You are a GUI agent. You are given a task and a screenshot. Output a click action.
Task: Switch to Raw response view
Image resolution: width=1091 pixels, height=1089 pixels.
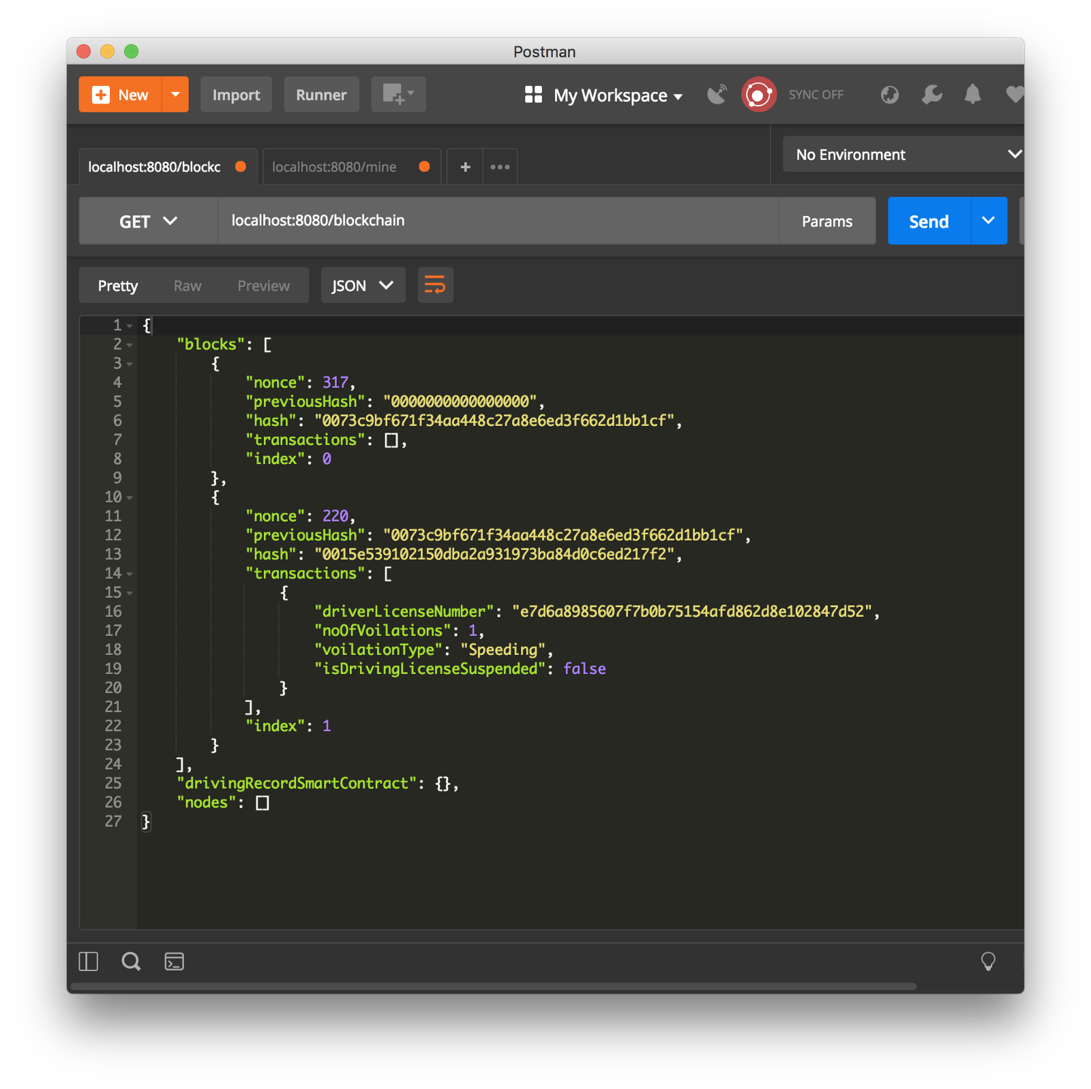coord(188,286)
